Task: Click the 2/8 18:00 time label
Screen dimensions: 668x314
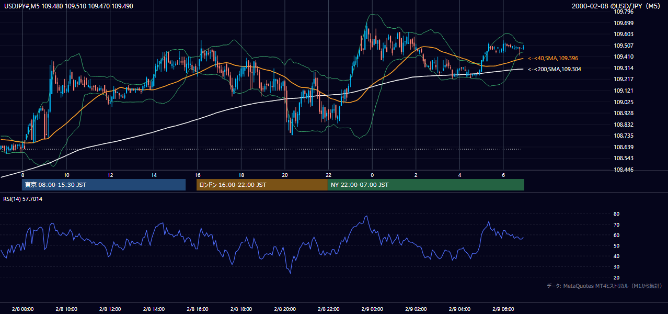Action: pos(241,309)
